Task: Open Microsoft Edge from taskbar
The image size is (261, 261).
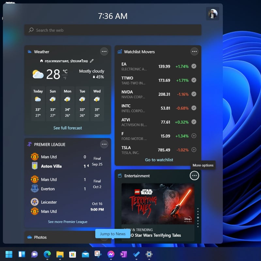Action: point(47,254)
